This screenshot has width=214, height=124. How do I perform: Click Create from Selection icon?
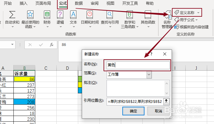pyautogui.click(x=177, y=27)
